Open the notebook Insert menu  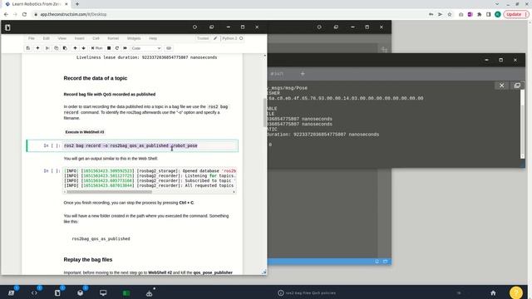(x=80, y=38)
